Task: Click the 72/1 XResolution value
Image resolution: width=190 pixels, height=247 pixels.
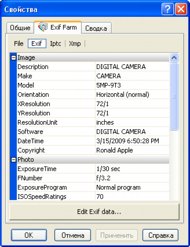Action: (103, 104)
